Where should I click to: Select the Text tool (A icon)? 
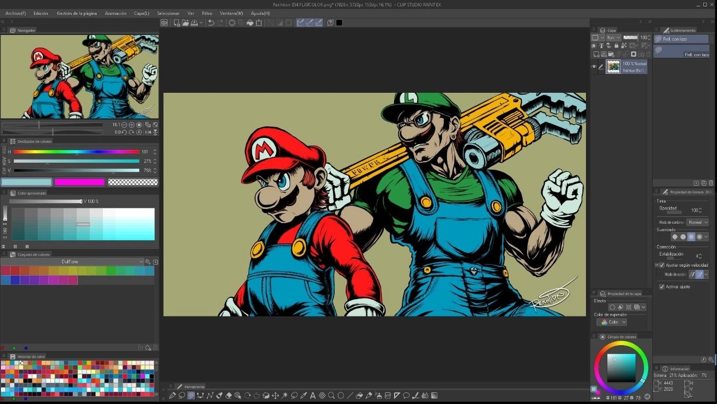pyautogui.click(x=313, y=396)
